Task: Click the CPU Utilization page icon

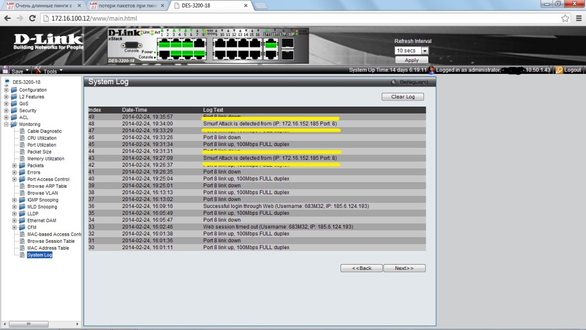Action: coord(22,138)
